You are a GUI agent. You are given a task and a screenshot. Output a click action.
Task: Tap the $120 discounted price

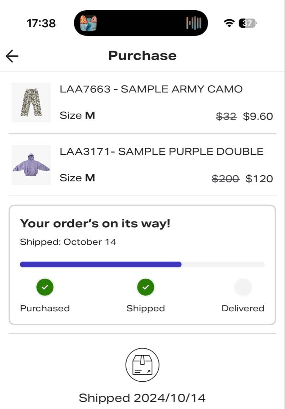(259, 179)
